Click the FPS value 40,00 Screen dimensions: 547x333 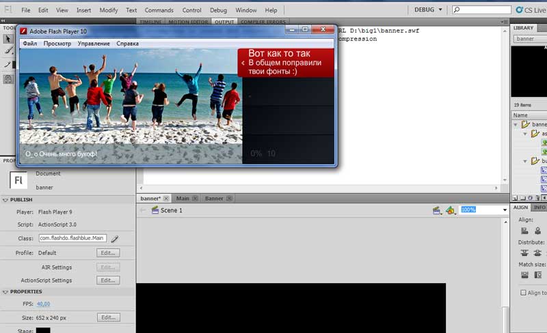click(43, 304)
